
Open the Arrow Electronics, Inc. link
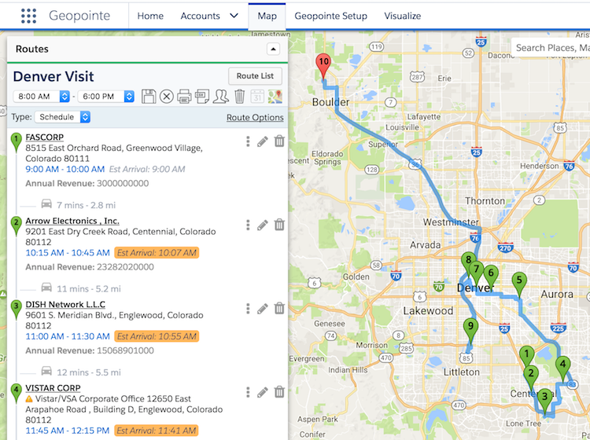click(x=72, y=221)
